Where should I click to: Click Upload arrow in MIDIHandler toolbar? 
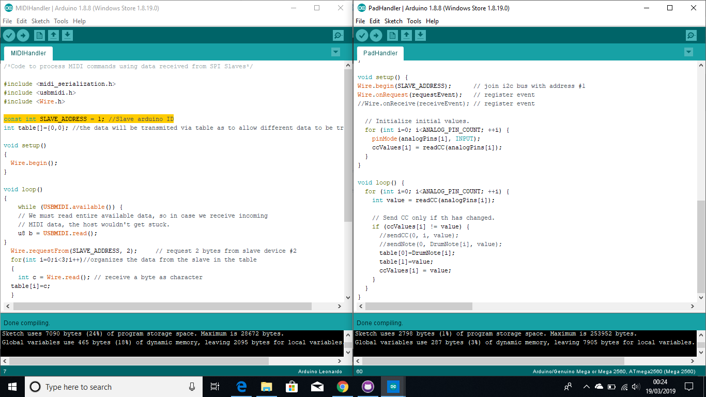coord(23,35)
